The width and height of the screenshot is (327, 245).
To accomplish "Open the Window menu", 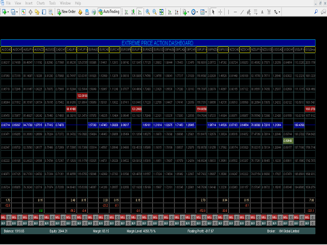I will pos(65,3).
